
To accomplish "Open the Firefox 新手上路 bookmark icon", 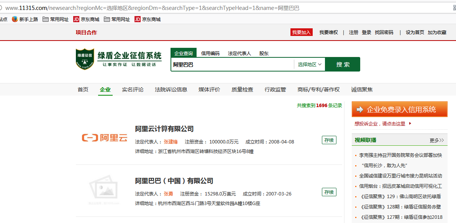I will pyautogui.click(x=15, y=19).
